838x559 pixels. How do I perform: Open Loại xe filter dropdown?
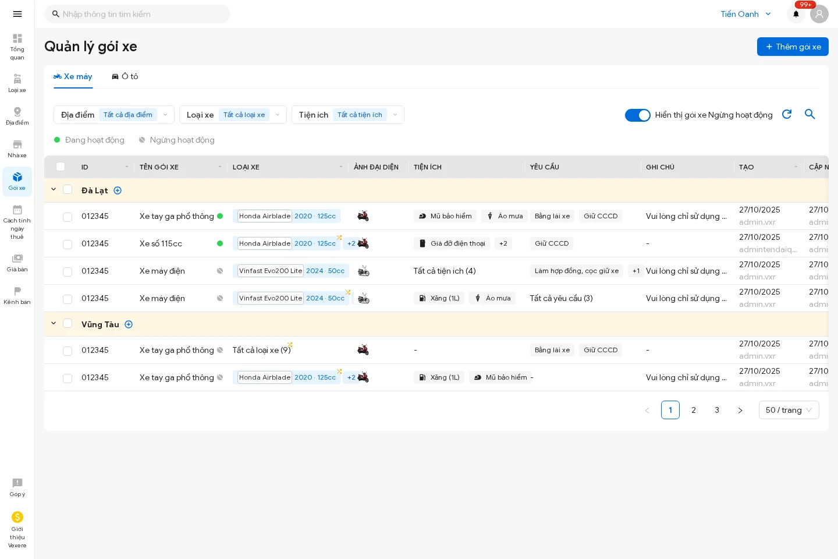point(233,115)
